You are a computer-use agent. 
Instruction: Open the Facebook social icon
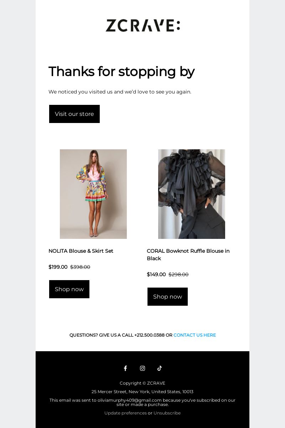pyautogui.click(x=125, y=368)
